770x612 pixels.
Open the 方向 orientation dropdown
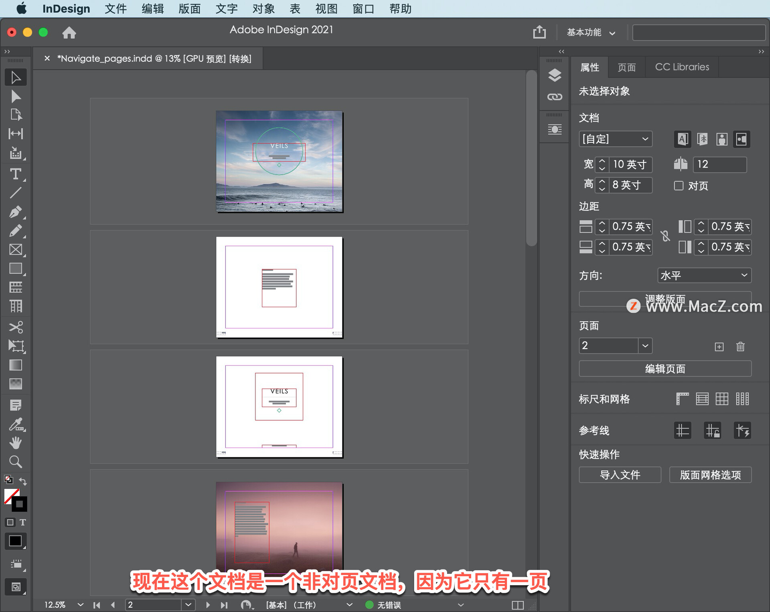click(x=704, y=275)
